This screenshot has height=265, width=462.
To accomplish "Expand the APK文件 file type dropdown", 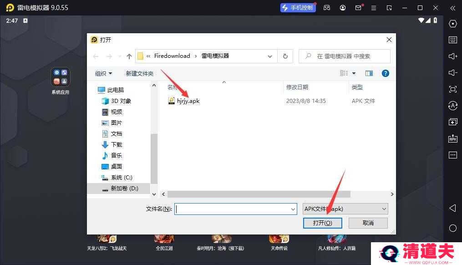I will point(384,209).
